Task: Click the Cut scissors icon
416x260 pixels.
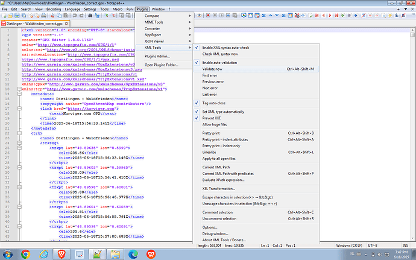Action: [x=52, y=16]
